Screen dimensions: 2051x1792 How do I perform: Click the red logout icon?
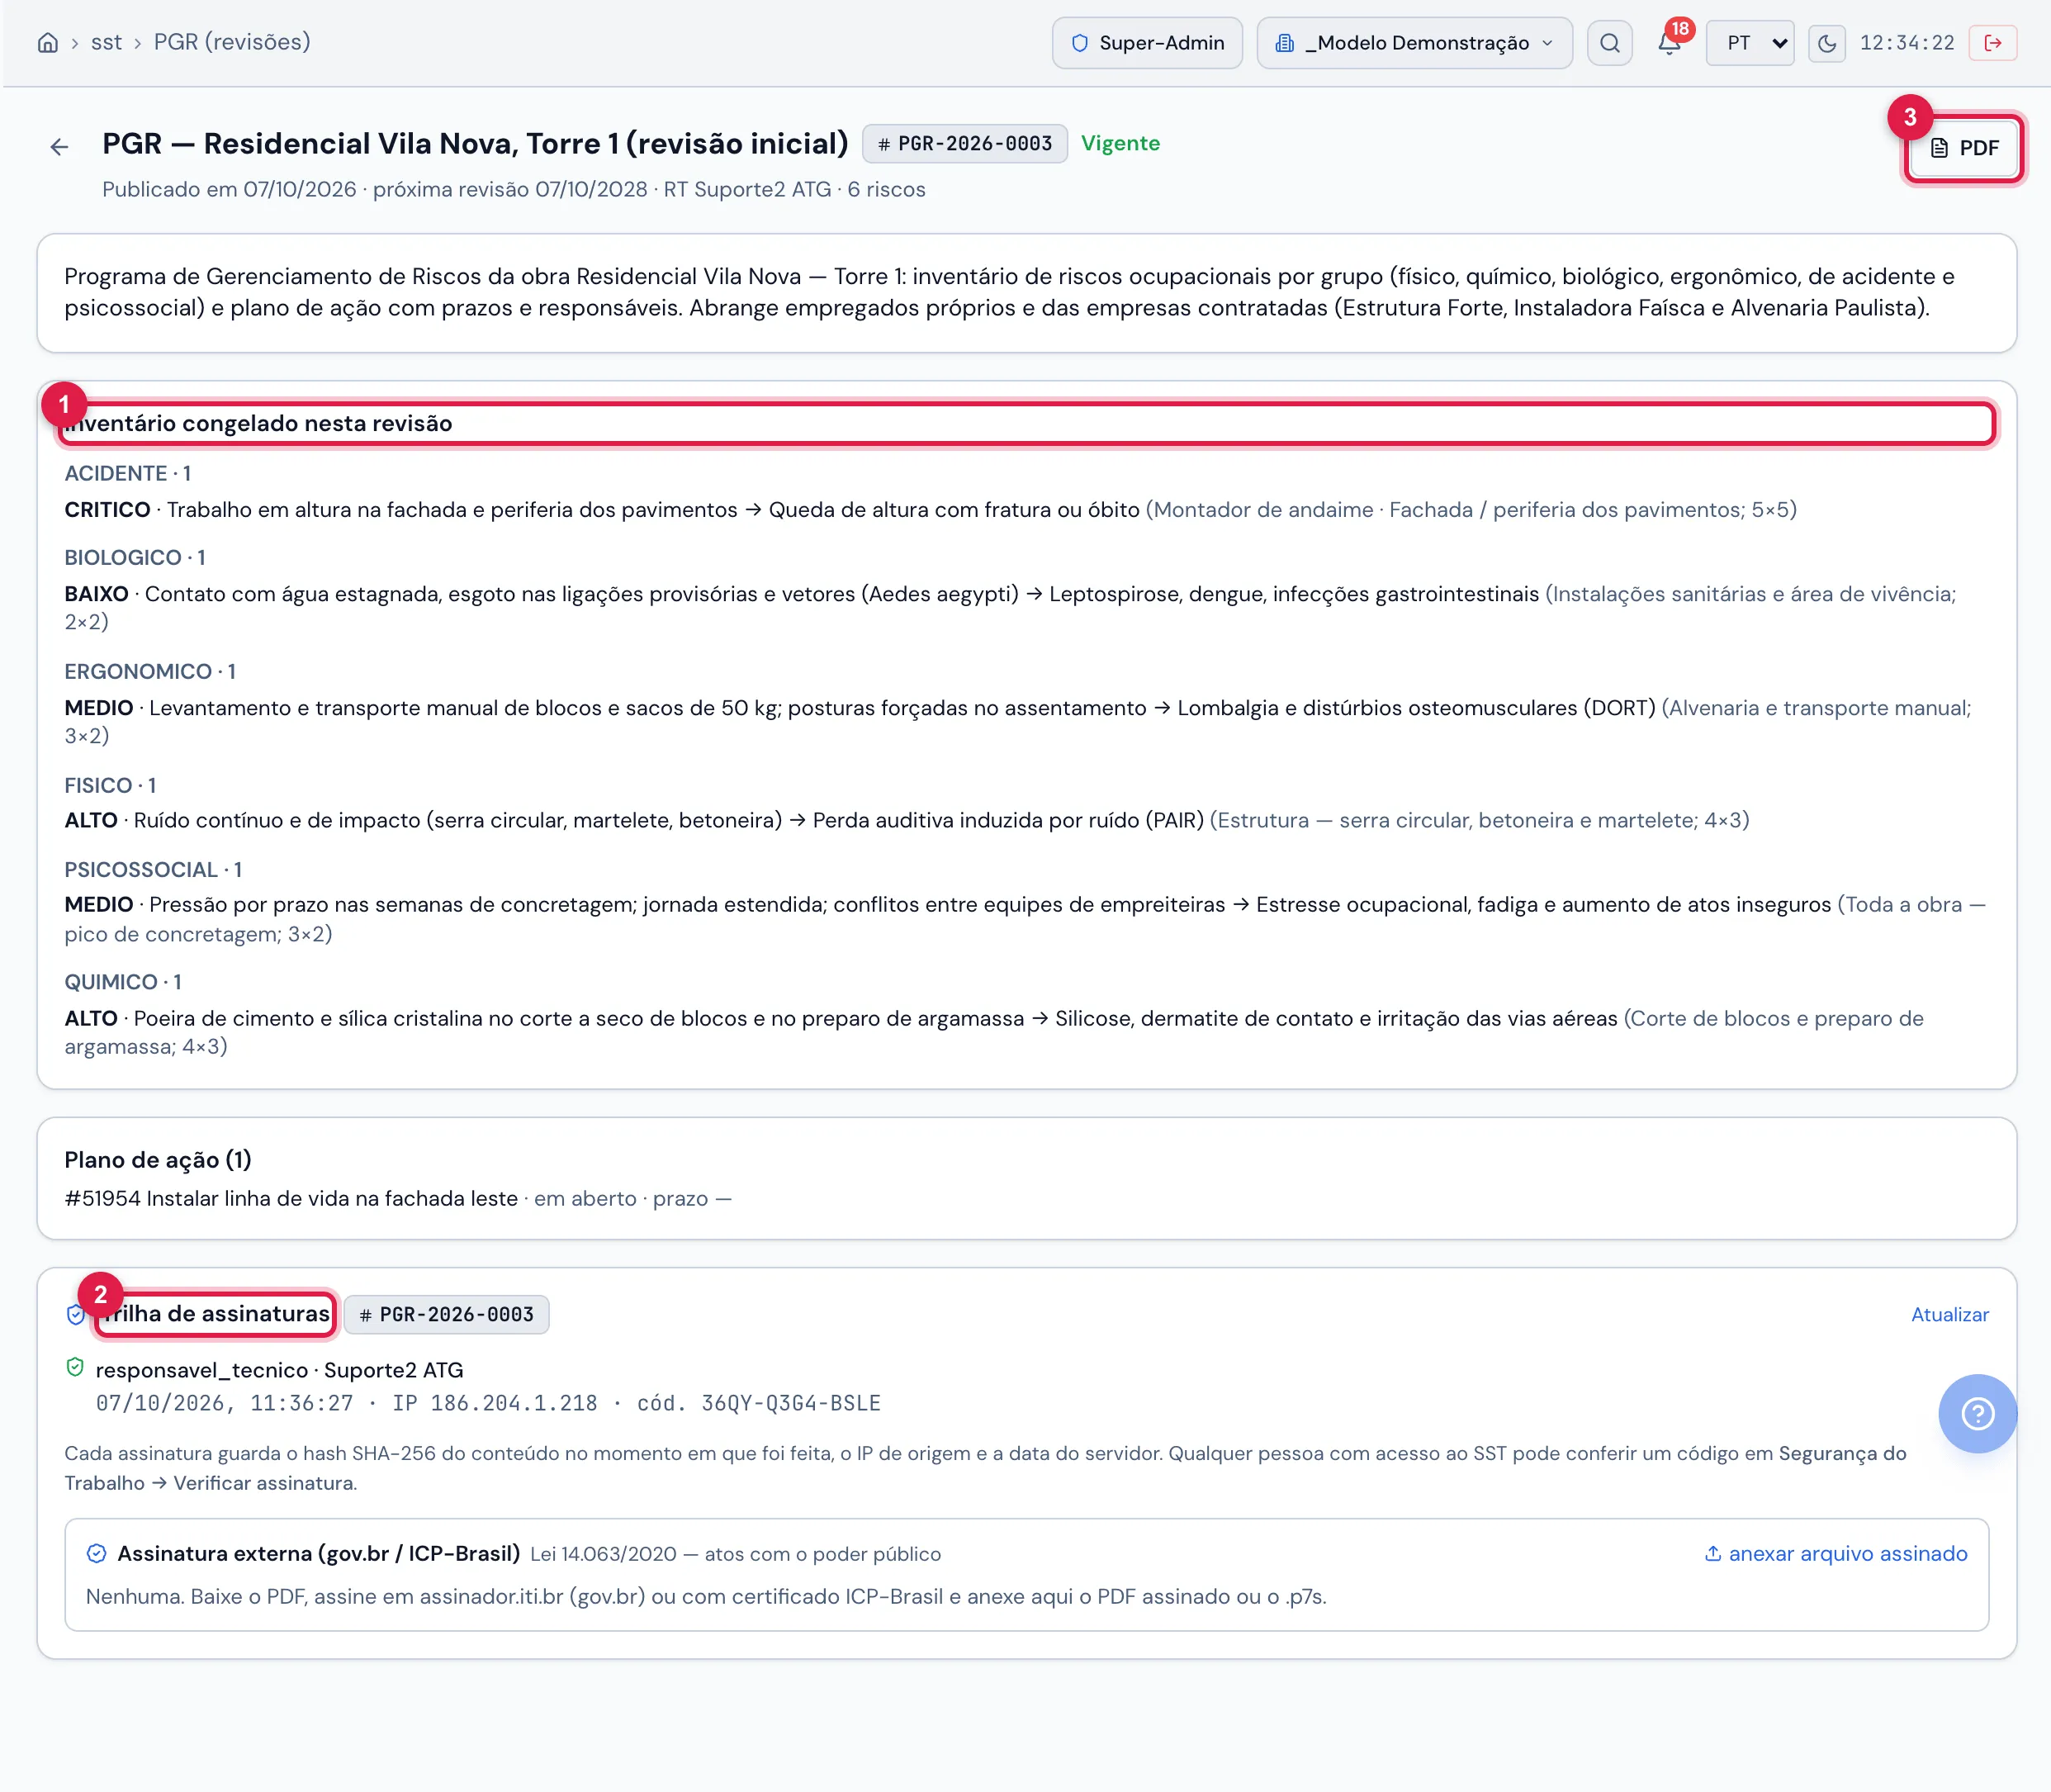coord(1993,43)
